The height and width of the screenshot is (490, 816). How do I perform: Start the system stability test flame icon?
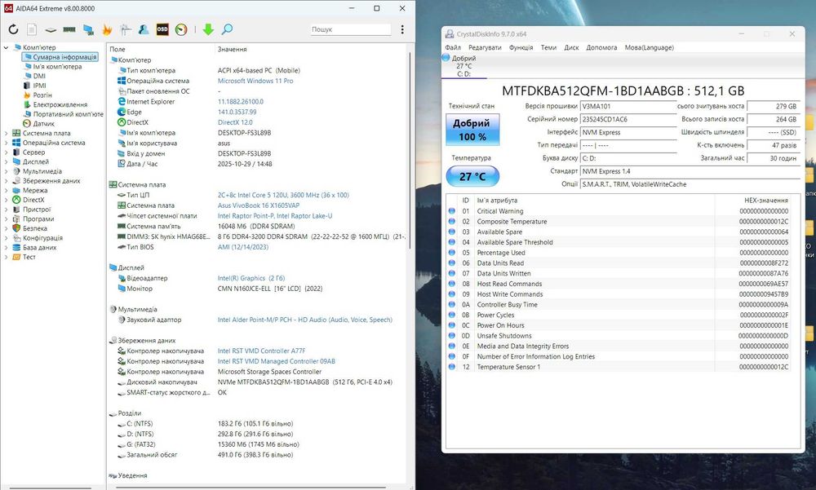pyautogui.click(x=107, y=29)
